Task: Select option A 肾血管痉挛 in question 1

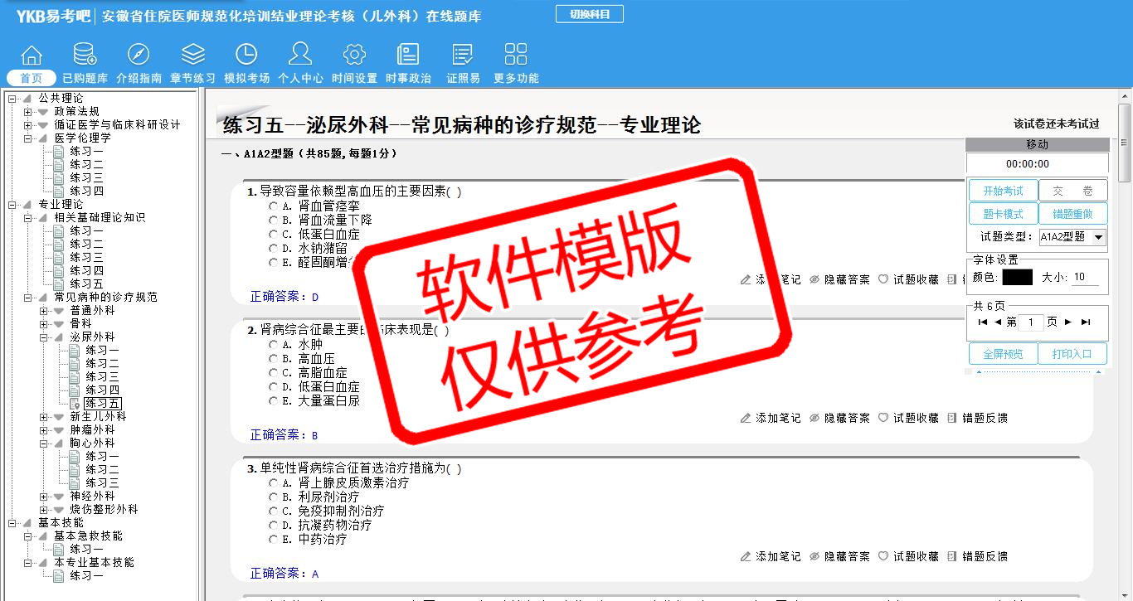Action: [274, 206]
